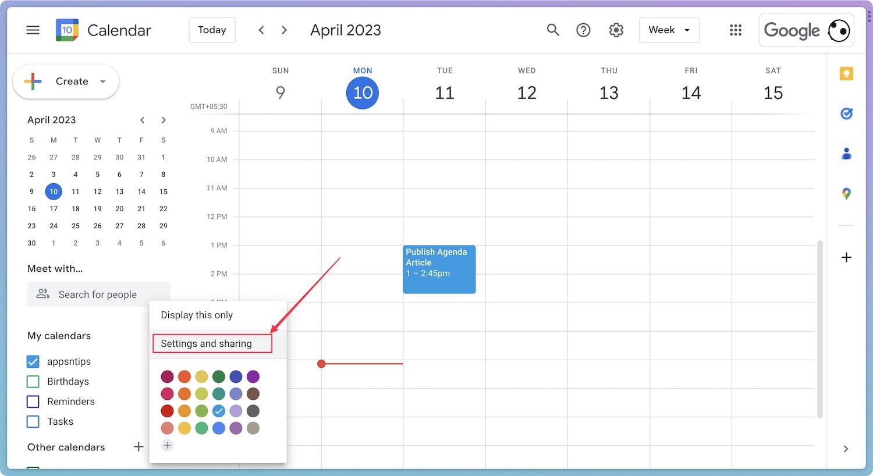Open the Publish Agenda Article event
The height and width of the screenshot is (476, 873).
click(439, 269)
